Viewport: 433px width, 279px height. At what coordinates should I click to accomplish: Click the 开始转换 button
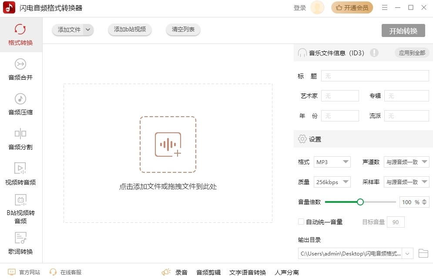(x=403, y=30)
